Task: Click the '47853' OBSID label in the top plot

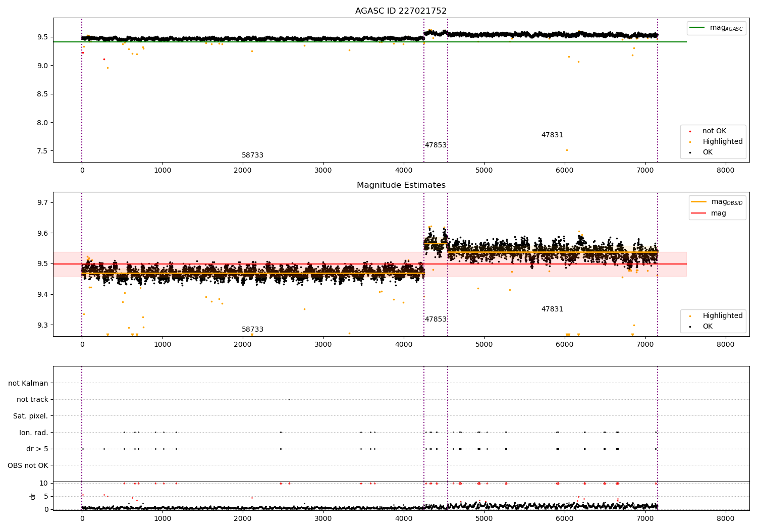Action: (x=436, y=145)
